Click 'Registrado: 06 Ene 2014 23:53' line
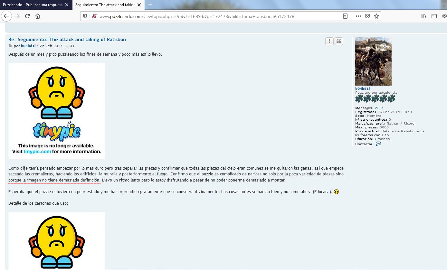This screenshot has width=447, height=270. (x=383, y=112)
